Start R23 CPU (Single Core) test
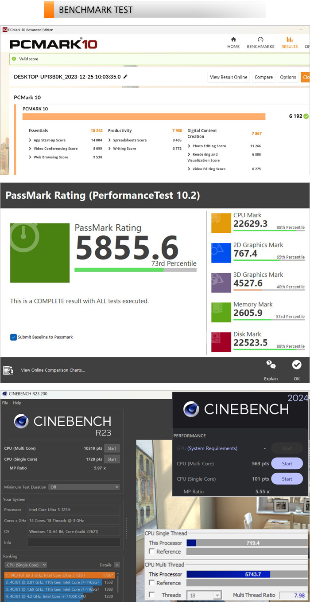 coord(112,459)
